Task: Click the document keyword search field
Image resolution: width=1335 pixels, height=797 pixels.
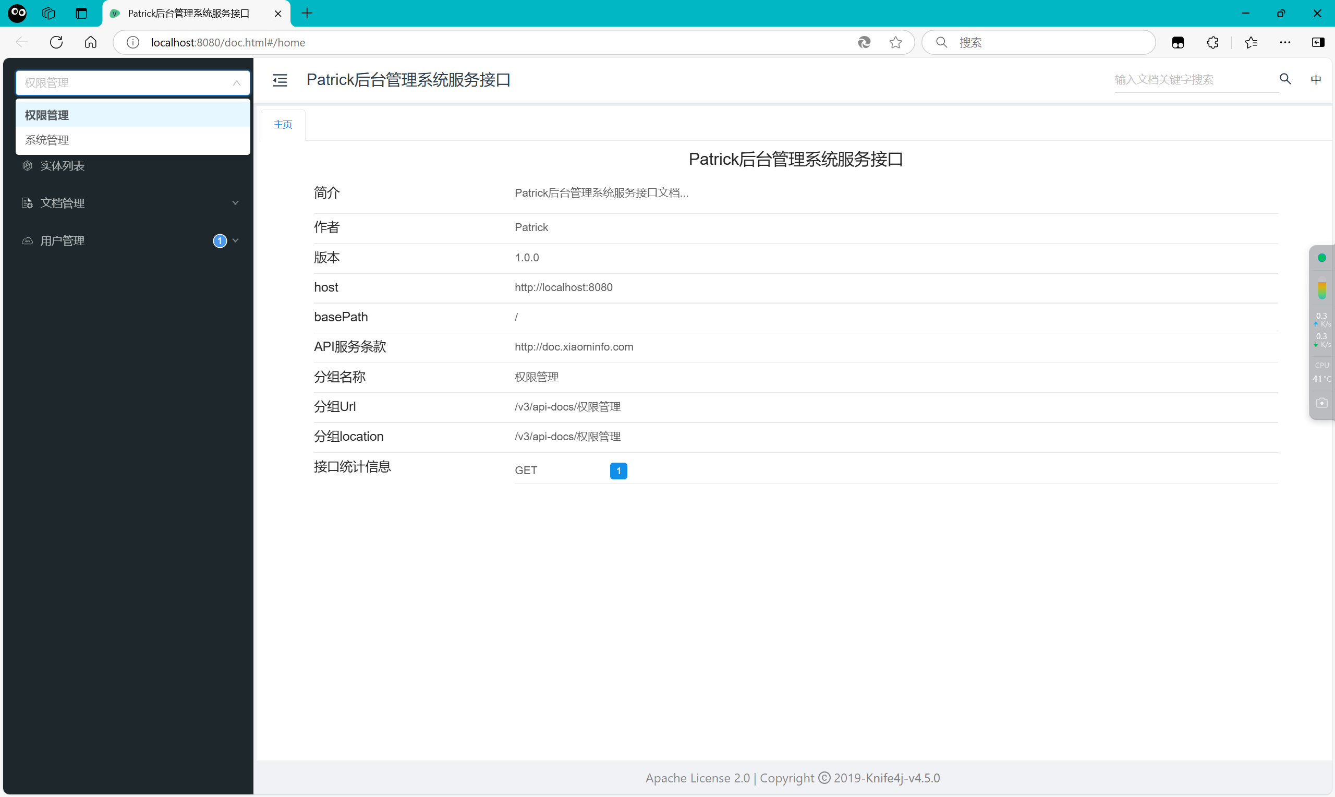Action: pyautogui.click(x=1192, y=80)
